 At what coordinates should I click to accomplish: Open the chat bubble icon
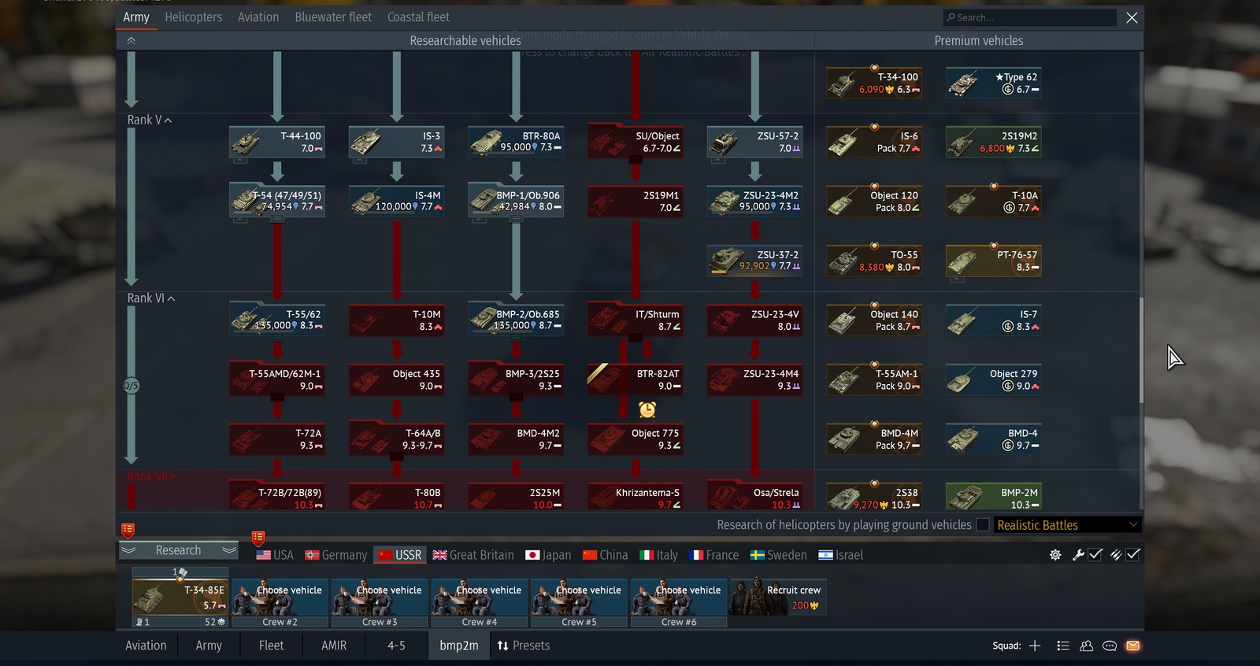1110,646
